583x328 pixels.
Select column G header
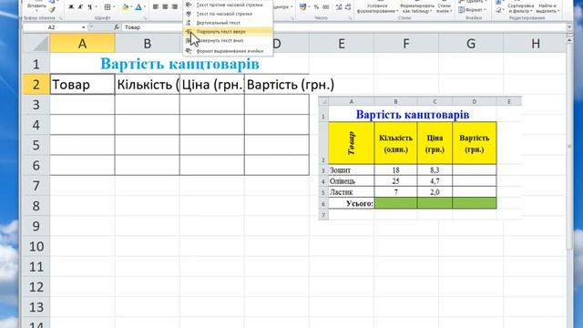pos(471,44)
